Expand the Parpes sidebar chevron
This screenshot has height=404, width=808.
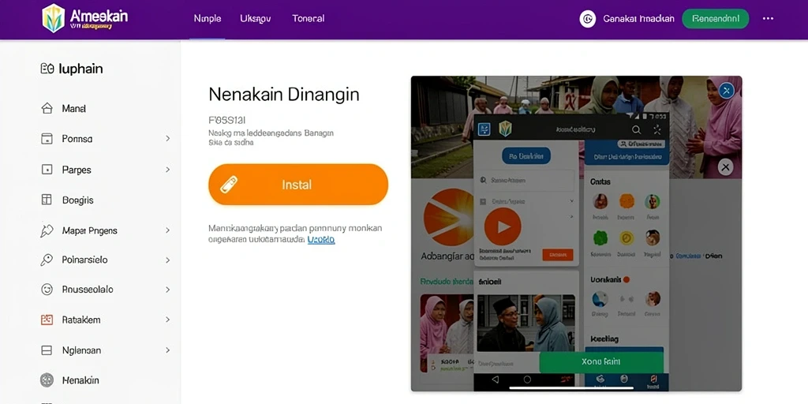tap(167, 170)
